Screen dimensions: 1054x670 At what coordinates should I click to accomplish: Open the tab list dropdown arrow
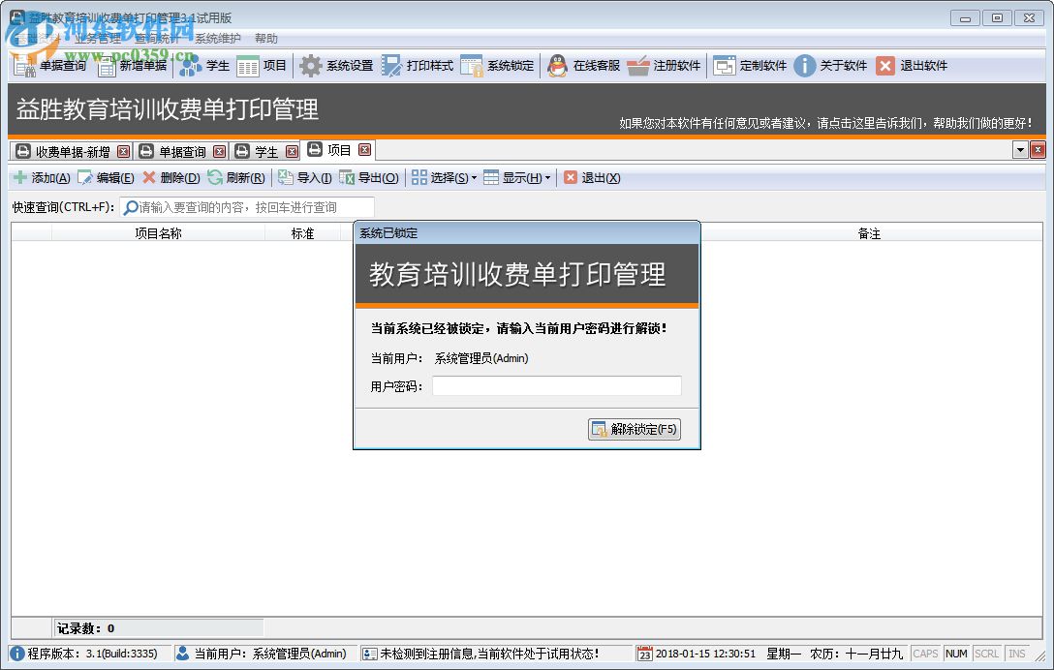pyautogui.click(x=1021, y=150)
